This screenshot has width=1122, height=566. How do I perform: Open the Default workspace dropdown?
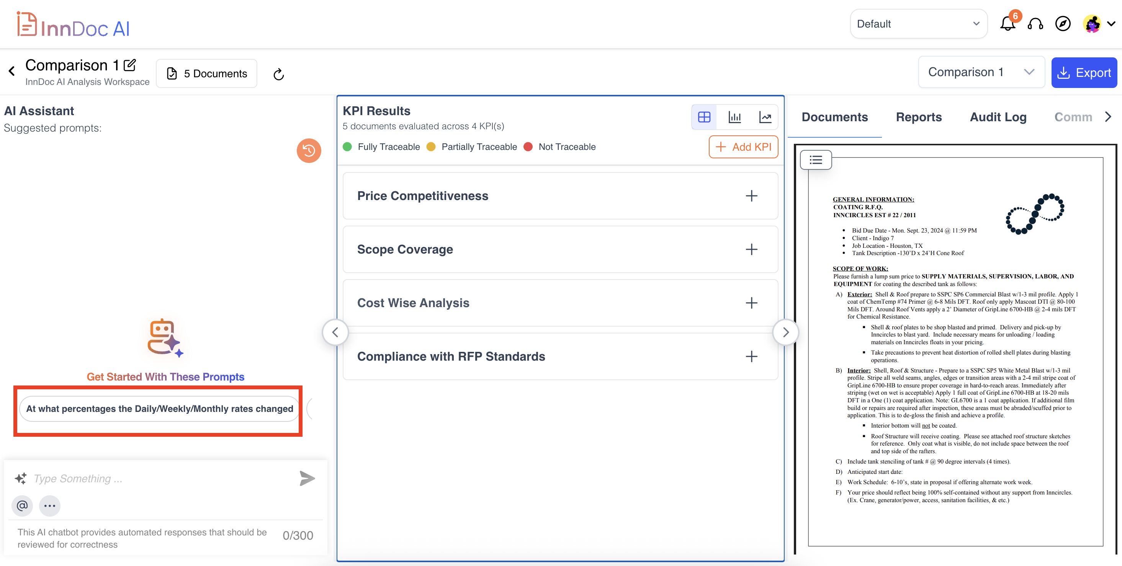(918, 24)
